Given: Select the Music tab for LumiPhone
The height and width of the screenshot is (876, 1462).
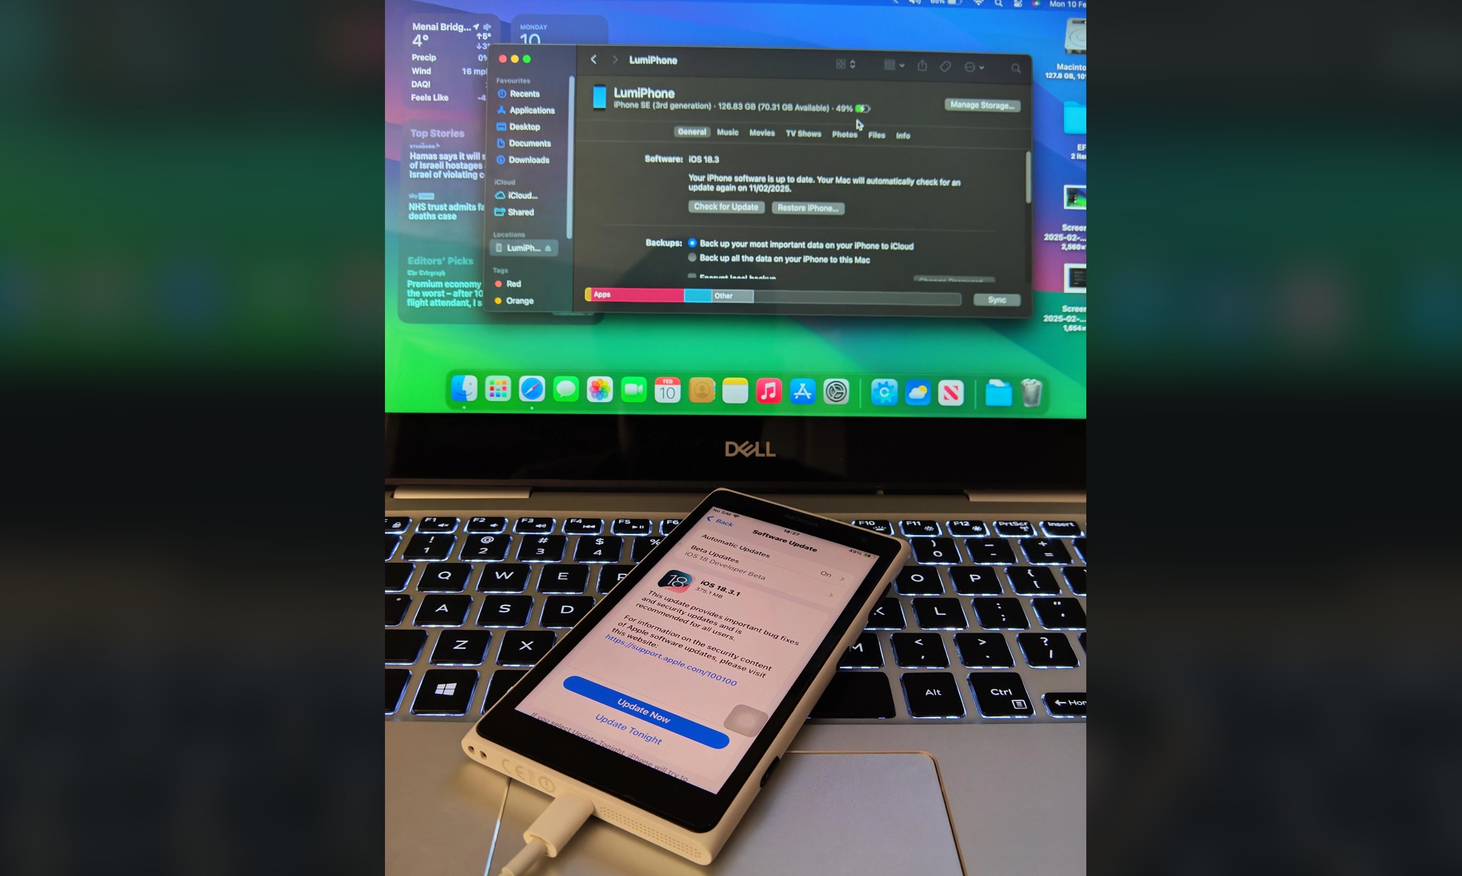Looking at the screenshot, I should (726, 133).
